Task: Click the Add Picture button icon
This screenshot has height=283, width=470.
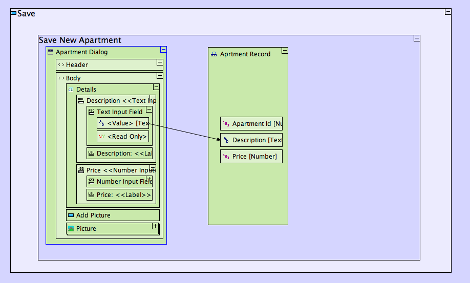Action: point(71,215)
